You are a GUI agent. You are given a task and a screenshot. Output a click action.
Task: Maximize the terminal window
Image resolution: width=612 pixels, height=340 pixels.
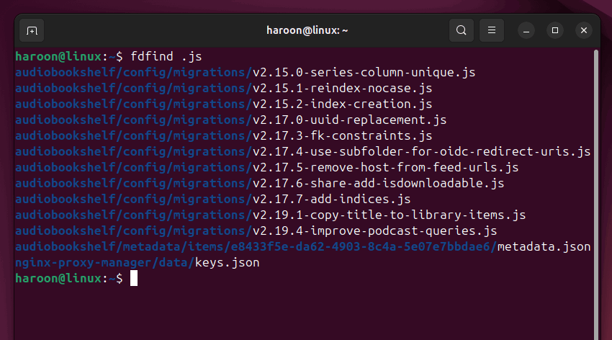(x=555, y=30)
